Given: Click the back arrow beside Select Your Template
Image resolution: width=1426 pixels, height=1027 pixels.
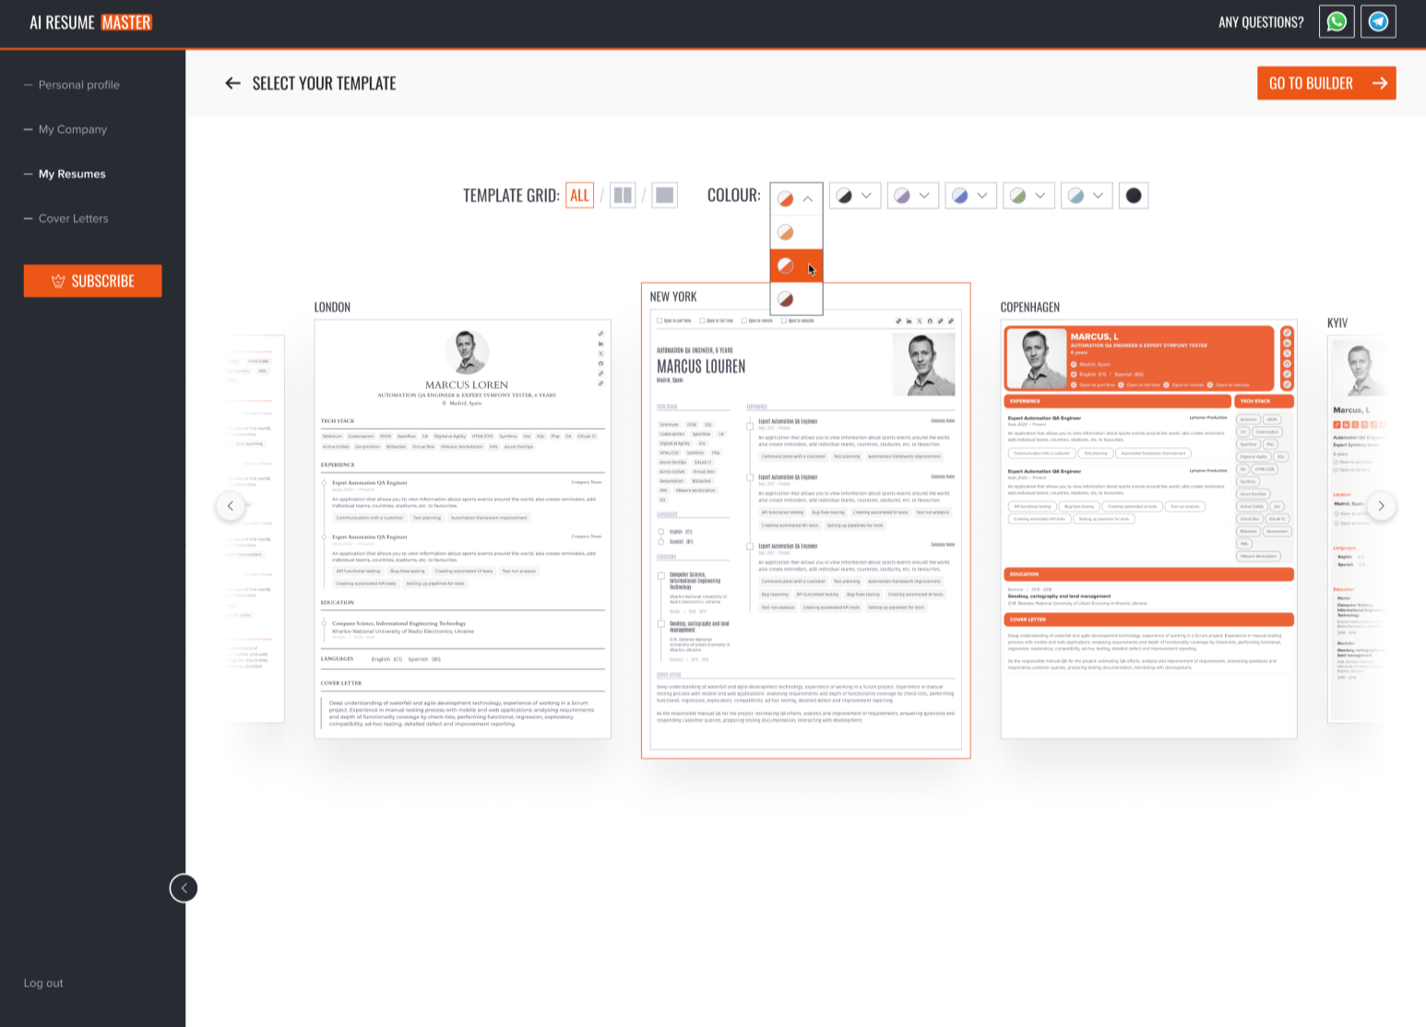Looking at the screenshot, I should tap(232, 84).
